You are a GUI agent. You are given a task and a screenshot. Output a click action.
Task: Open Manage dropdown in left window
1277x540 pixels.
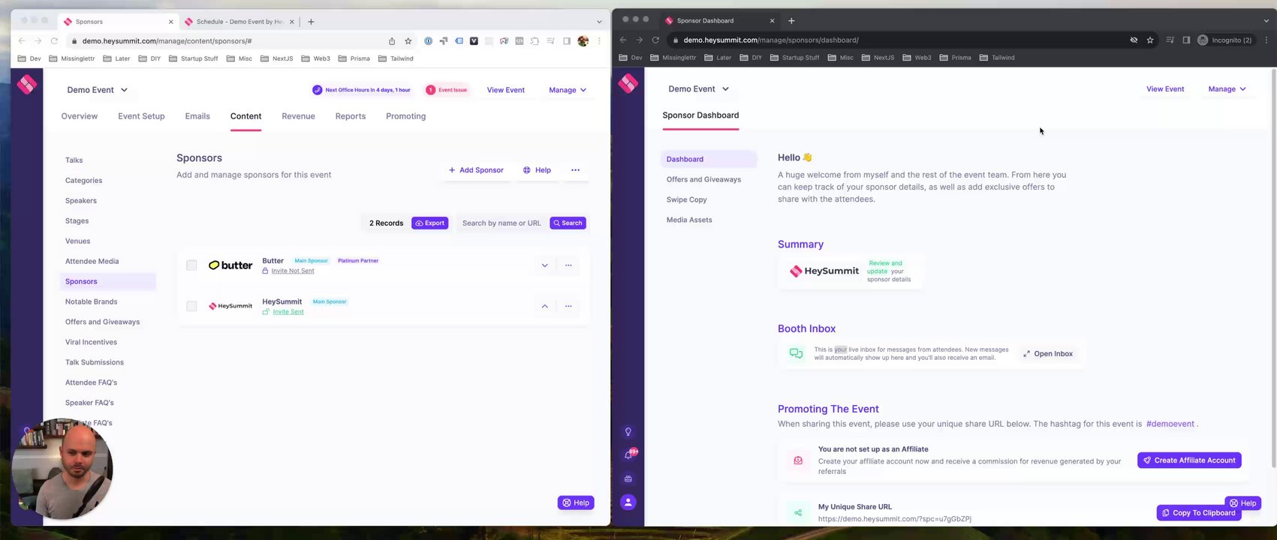(568, 90)
